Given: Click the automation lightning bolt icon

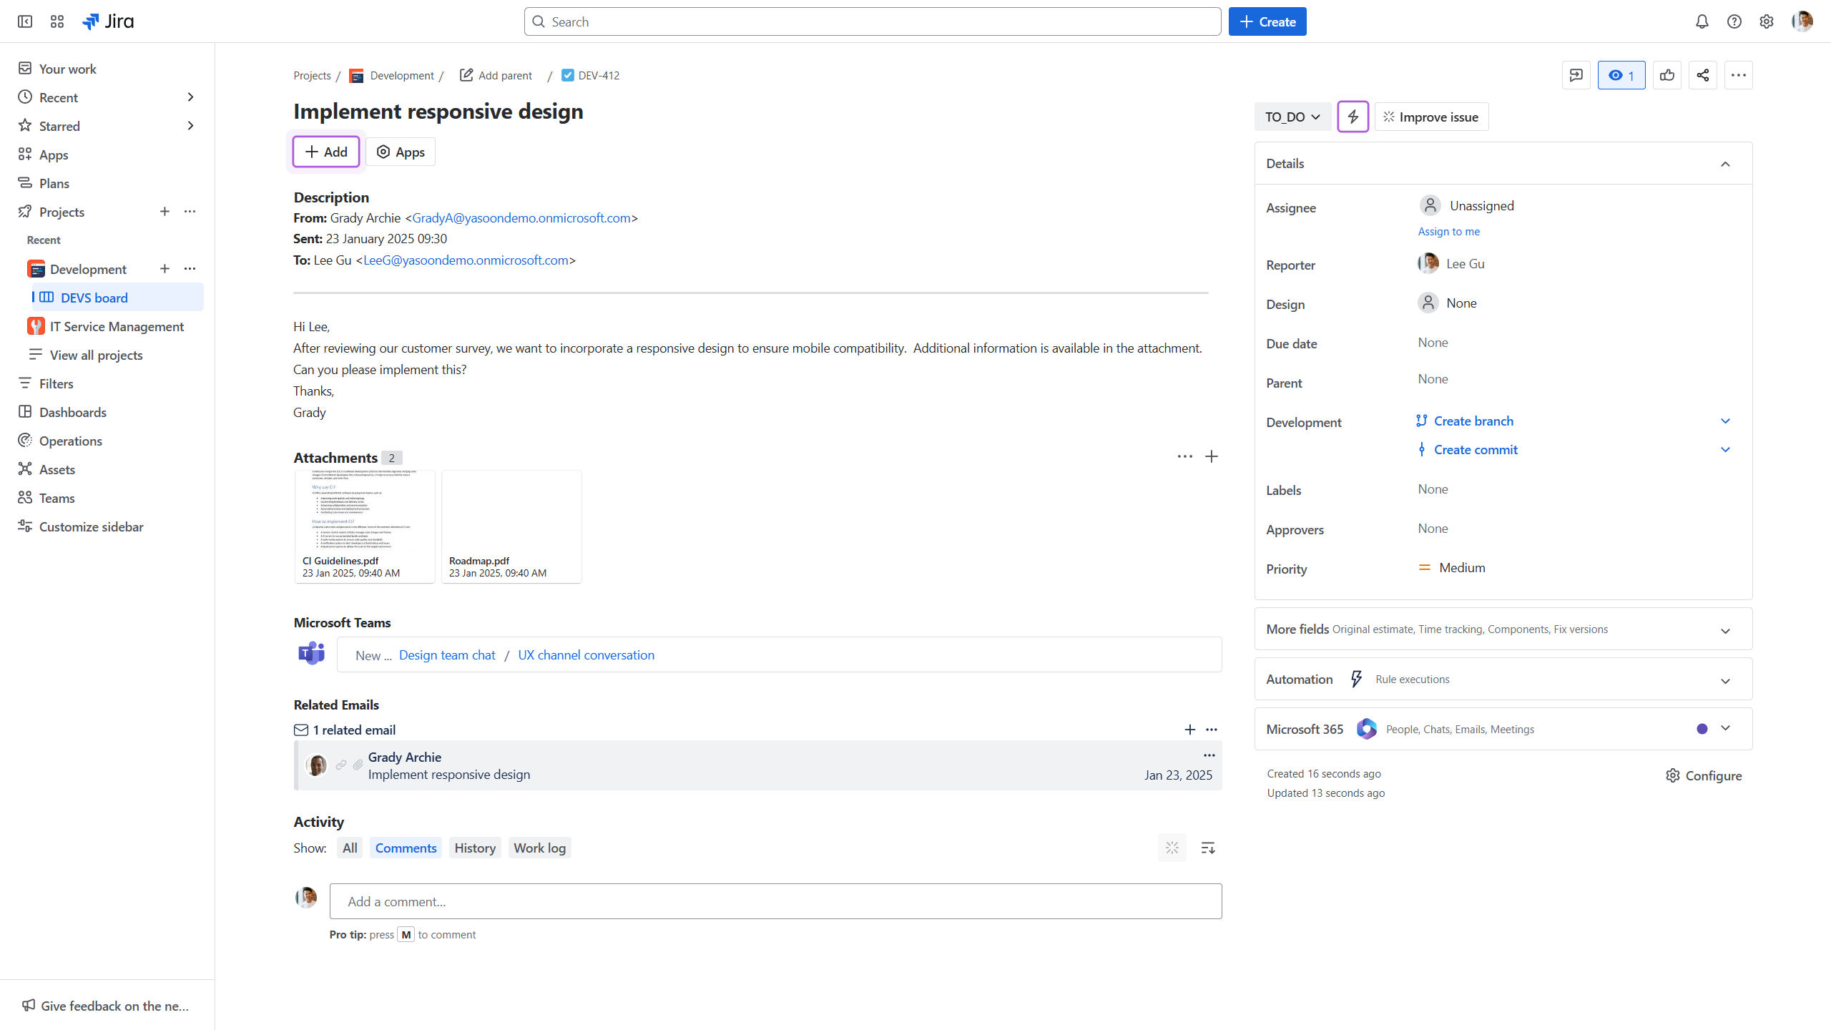Looking at the screenshot, I should [x=1353, y=117].
